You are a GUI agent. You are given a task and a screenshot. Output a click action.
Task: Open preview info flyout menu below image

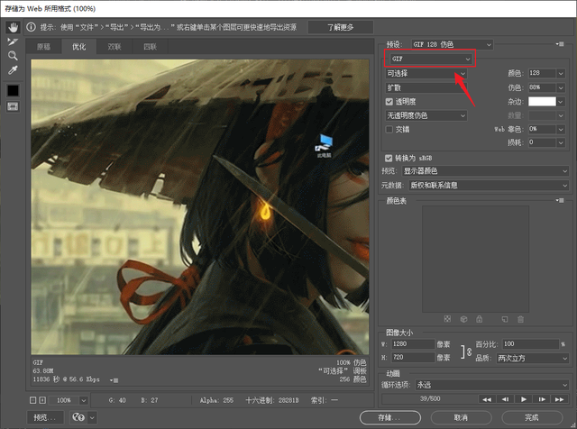(x=114, y=380)
